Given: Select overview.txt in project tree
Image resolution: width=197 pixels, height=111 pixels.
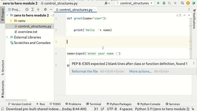Looking at the screenshot, I should 28,32.
